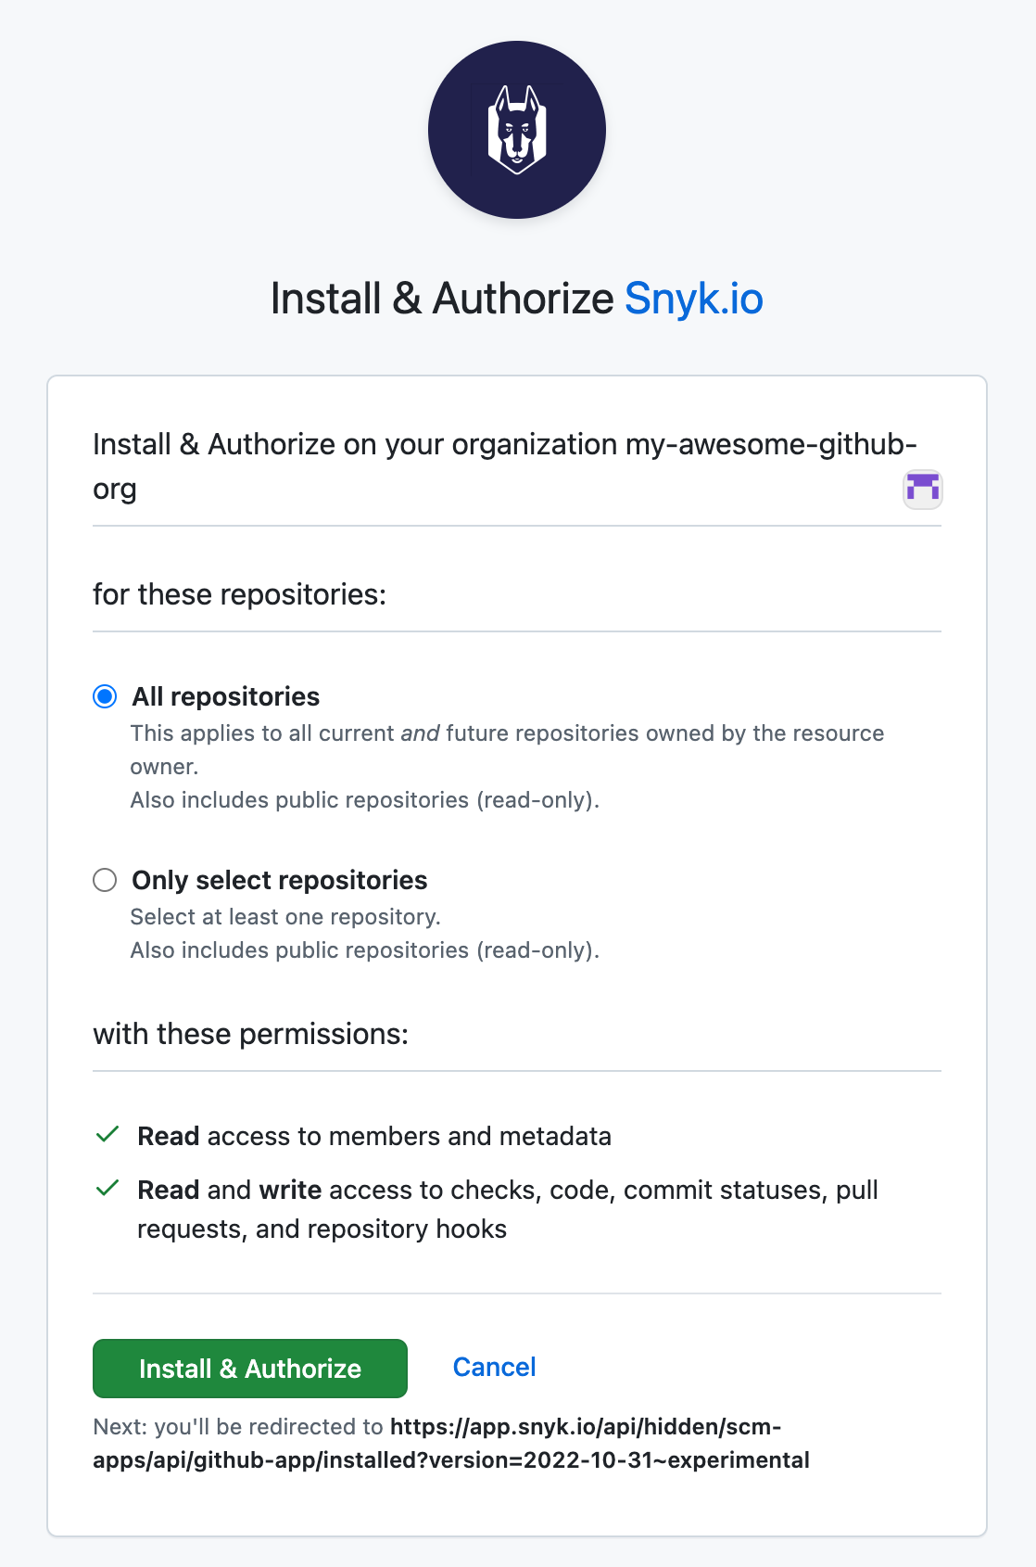The image size is (1036, 1567).
Task: Click the 'Select at least one repository' text
Action: pyautogui.click(x=287, y=916)
